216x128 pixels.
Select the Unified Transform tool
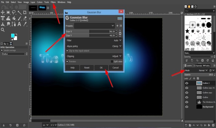[2, 18]
